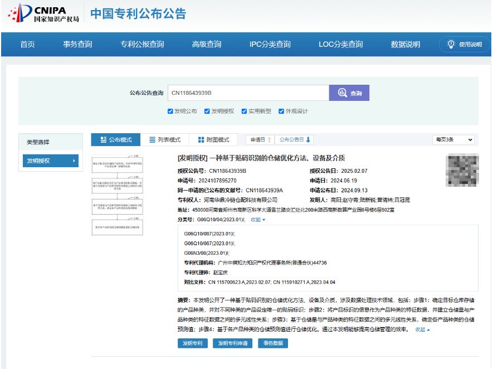This screenshot has height=369, width=493.
Task: Click the 公布模式 layout icon
Action: 104,140
